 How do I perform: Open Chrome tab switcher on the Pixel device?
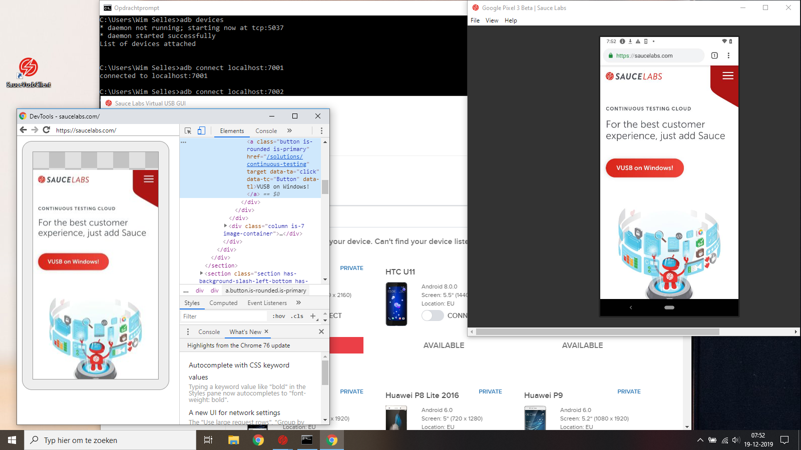(x=714, y=55)
